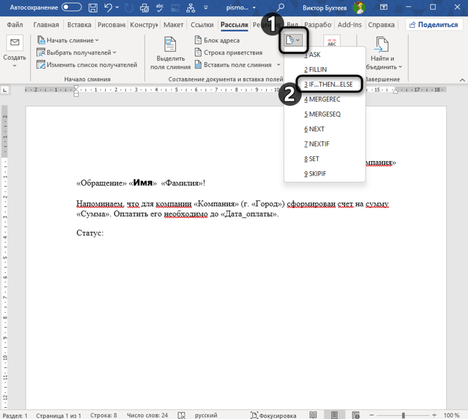Screen dimensions: 468x419
Task: Open the Undo history dropdown arrow
Action: click(x=117, y=7)
